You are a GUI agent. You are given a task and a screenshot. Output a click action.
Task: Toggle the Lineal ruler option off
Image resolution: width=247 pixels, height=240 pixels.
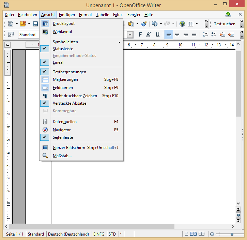click(58, 62)
